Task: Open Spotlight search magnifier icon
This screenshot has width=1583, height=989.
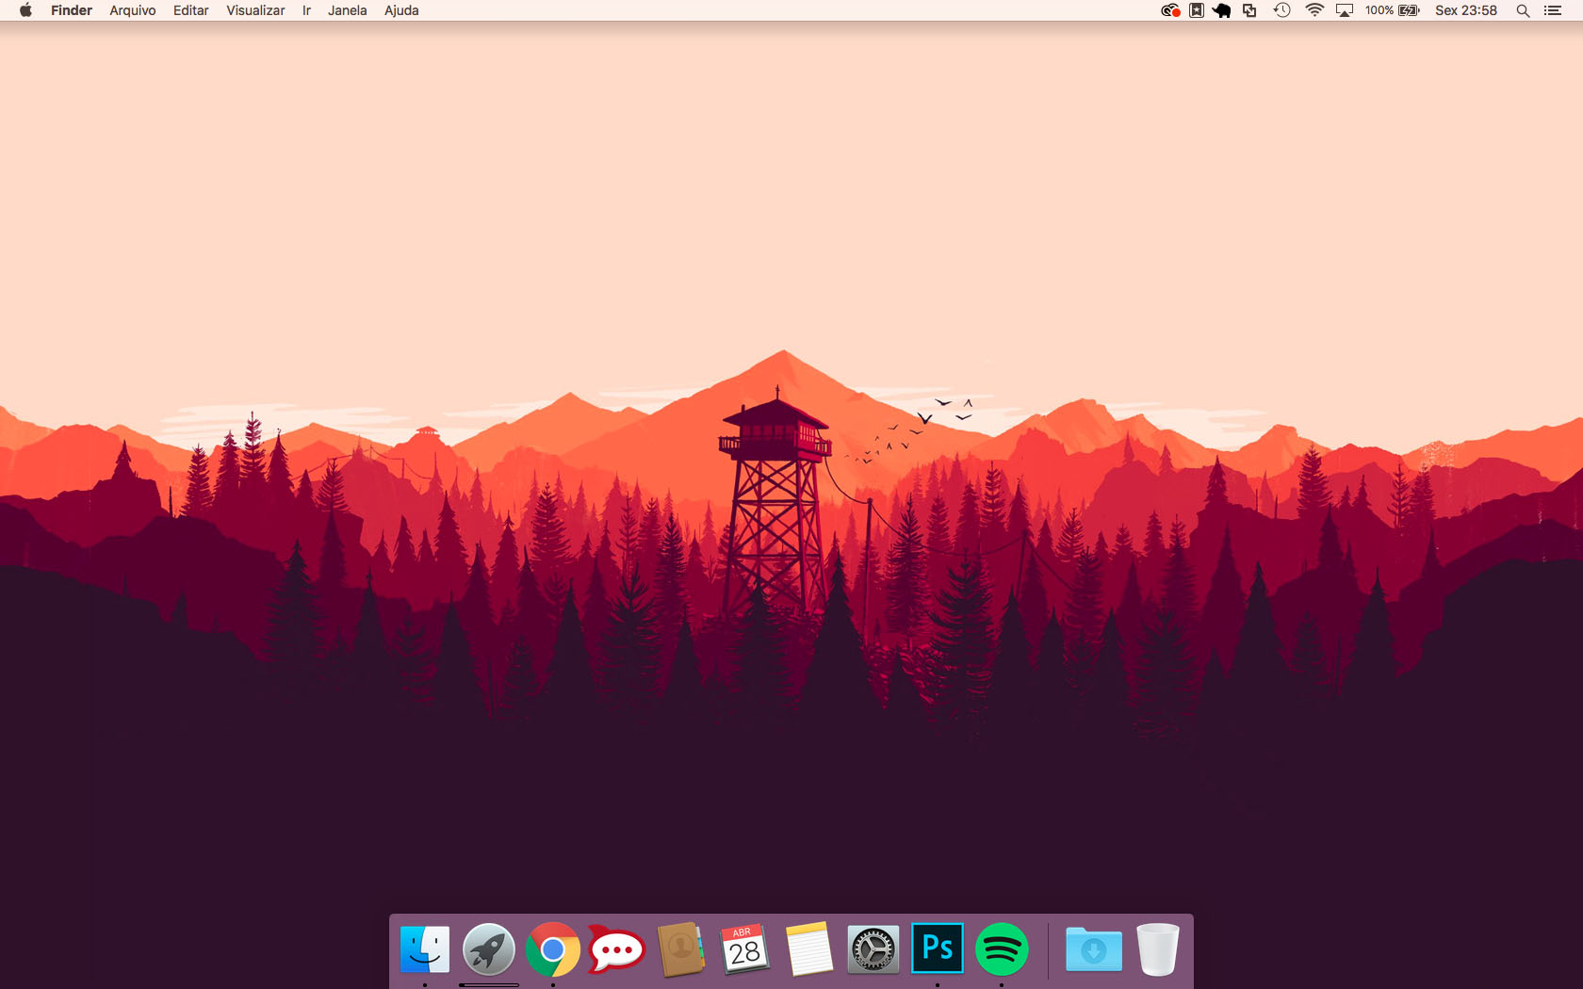Action: (1522, 10)
